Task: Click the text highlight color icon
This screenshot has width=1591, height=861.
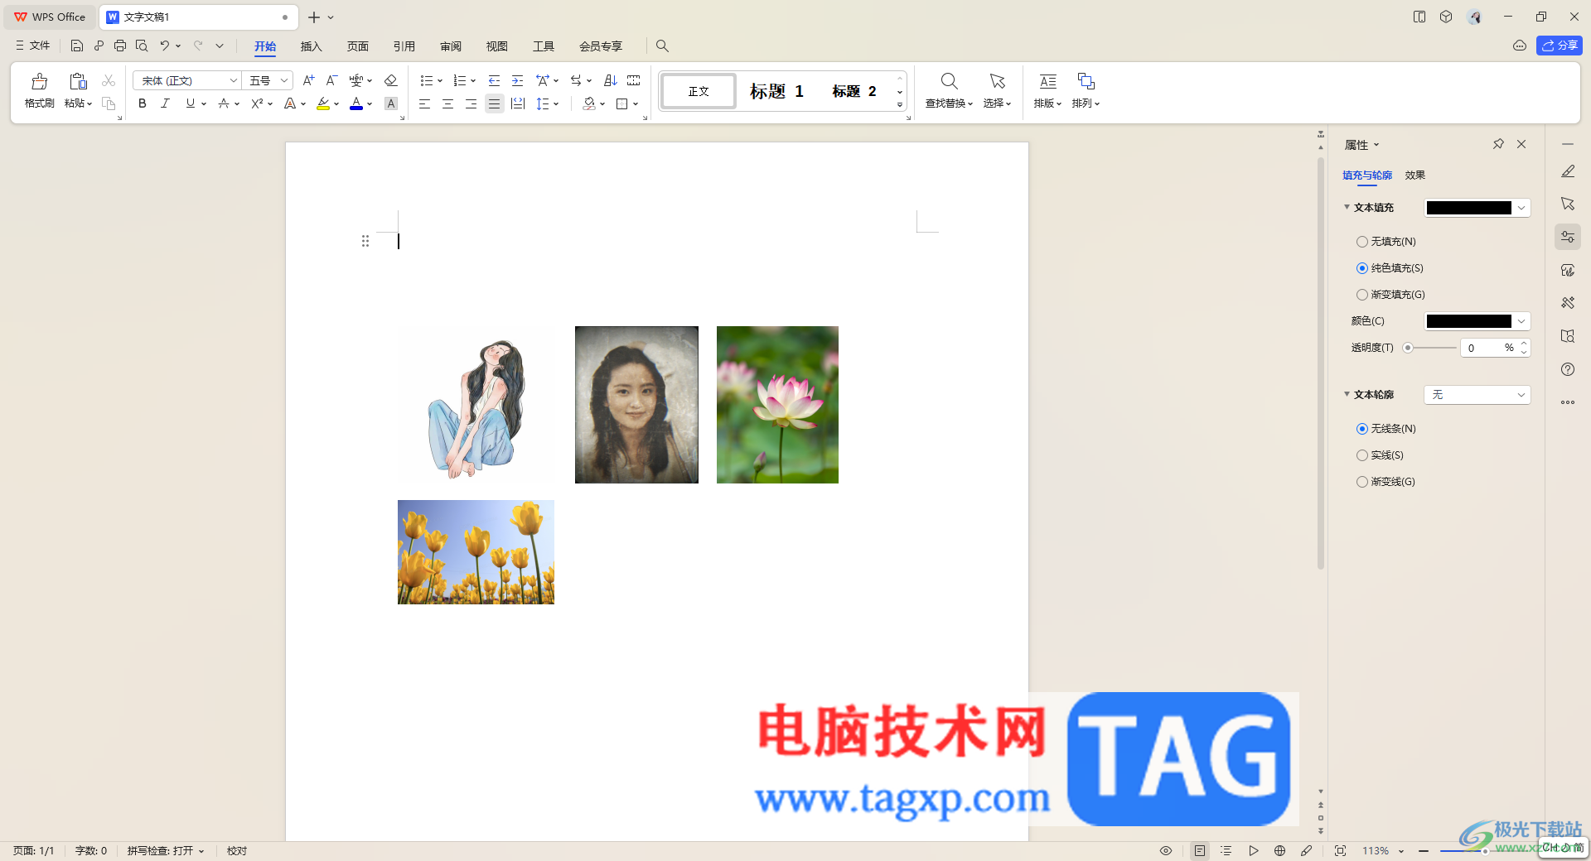Action: [323, 103]
